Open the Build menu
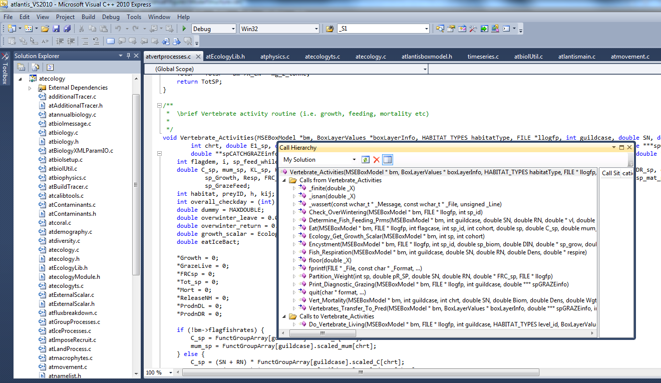The width and height of the screenshot is (661, 383). 88,17
